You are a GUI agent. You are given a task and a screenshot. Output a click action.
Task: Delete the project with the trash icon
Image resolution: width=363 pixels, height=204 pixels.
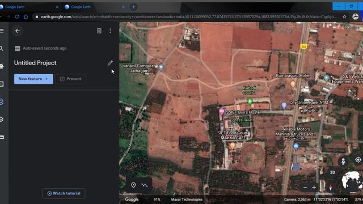click(99, 31)
